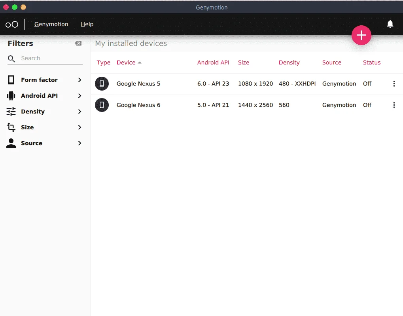Select Google Nexus 6 device name
Viewport: 403px width, 316px height.
click(x=138, y=105)
